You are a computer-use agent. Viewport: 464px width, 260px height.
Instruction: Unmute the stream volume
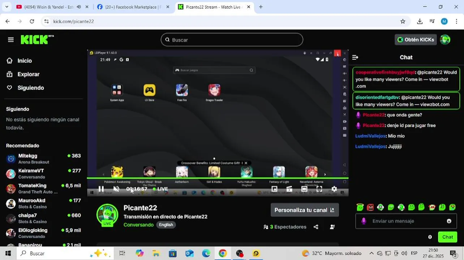click(x=116, y=189)
